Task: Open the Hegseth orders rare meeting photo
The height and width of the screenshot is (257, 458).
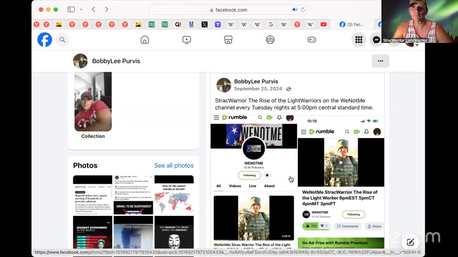Action: [x=93, y=195]
